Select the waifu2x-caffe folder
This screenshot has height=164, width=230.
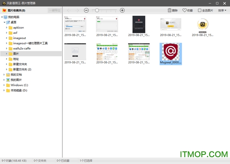point(24,49)
